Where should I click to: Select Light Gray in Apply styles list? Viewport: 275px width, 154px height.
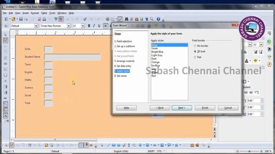click(169, 55)
